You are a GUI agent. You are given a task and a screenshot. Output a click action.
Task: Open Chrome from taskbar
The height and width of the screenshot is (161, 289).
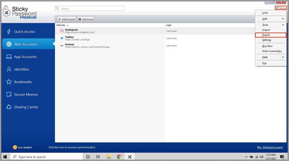(119, 157)
